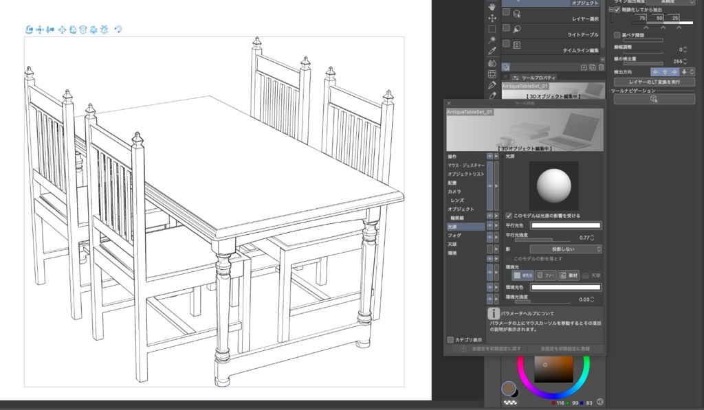The width and height of the screenshot is (704, 410).
Task: Toggle the eye icon in フォグ row
Action: (489, 238)
